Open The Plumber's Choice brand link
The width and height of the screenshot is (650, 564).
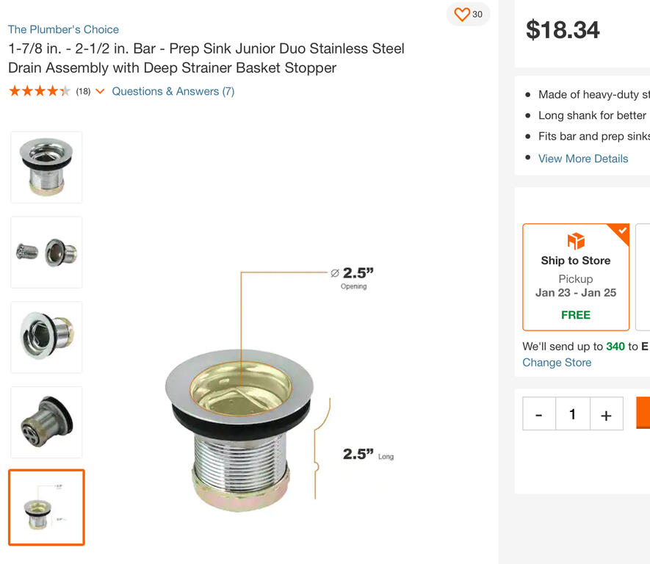click(63, 29)
